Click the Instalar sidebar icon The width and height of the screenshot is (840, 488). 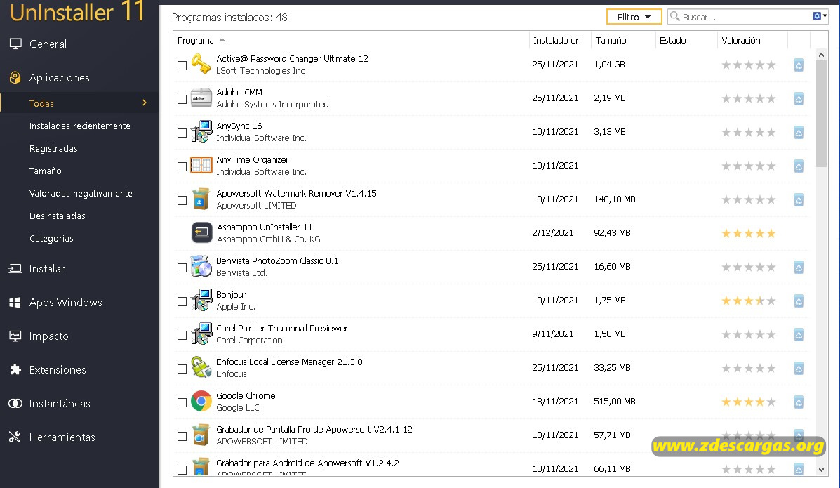(x=15, y=269)
